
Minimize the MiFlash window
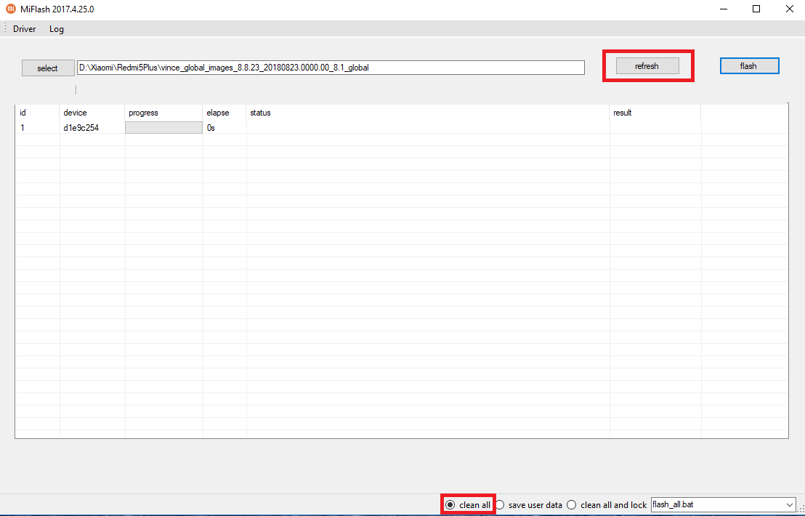724,9
